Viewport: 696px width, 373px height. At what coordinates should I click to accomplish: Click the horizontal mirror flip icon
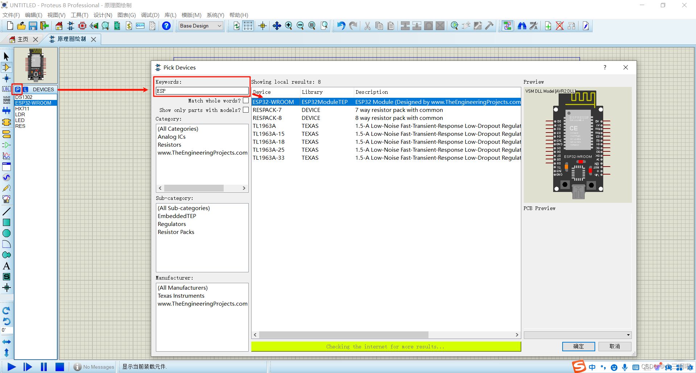[x=6, y=341]
